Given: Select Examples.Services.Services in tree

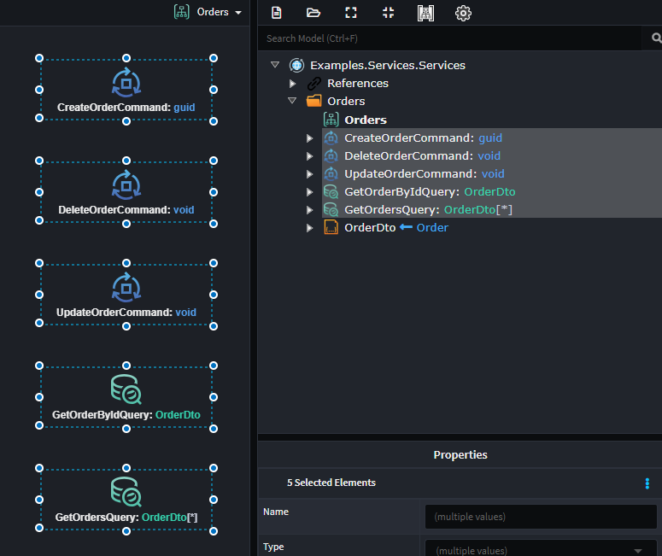Looking at the screenshot, I should click(388, 66).
